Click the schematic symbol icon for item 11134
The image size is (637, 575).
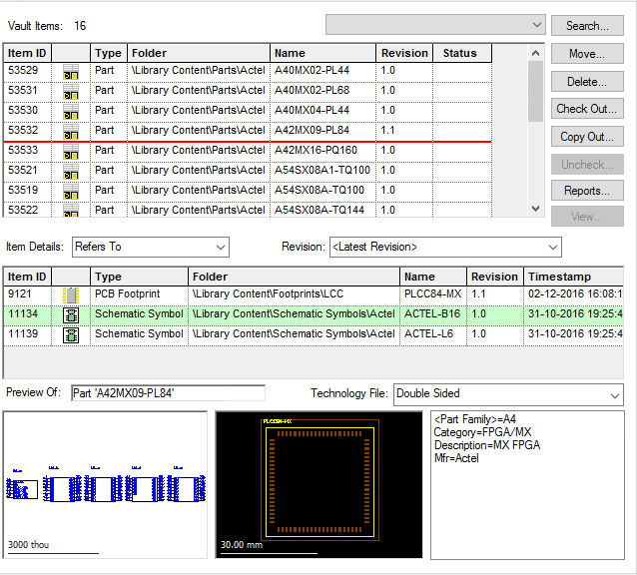click(71, 314)
